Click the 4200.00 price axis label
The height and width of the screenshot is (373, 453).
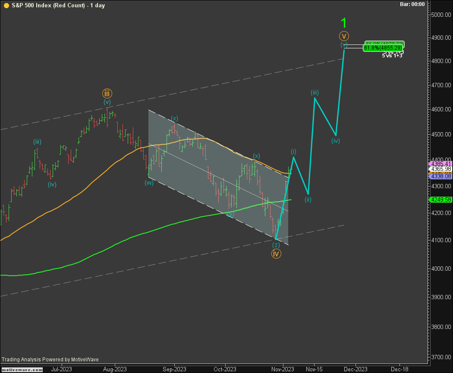[x=441, y=213]
